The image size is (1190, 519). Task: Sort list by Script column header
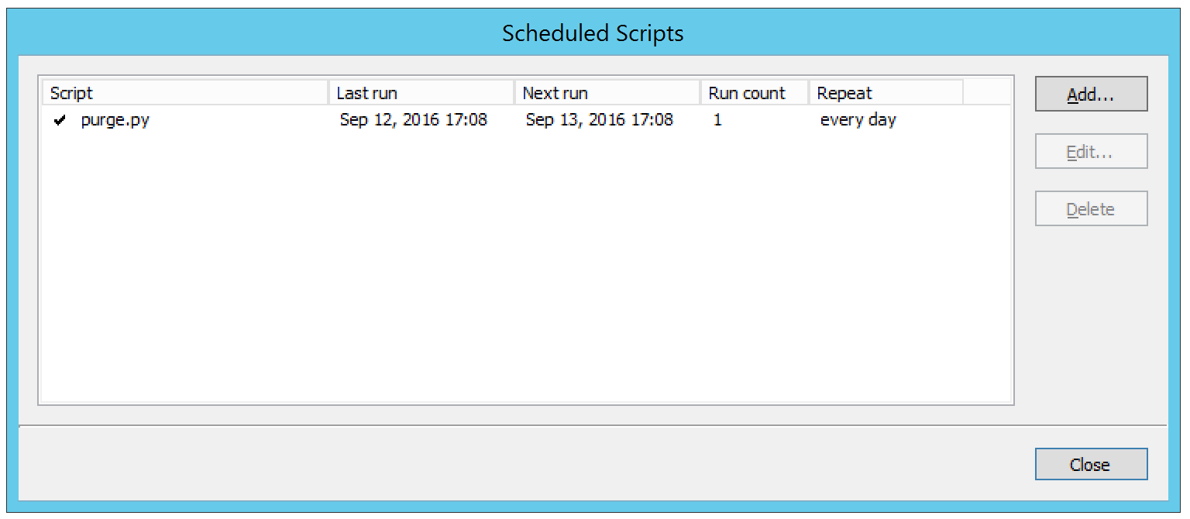(184, 93)
